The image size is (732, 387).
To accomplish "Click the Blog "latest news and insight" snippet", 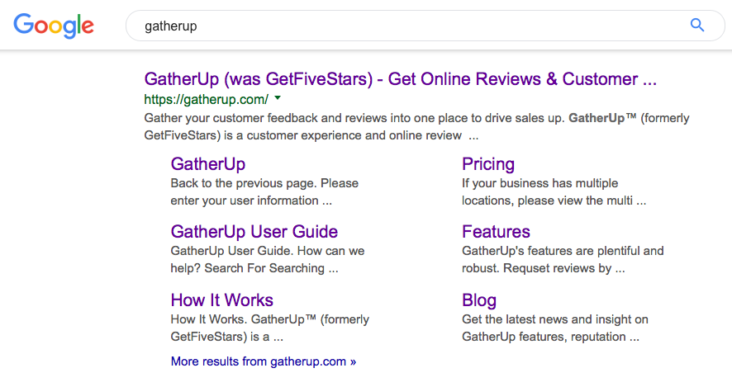I will tap(554, 328).
